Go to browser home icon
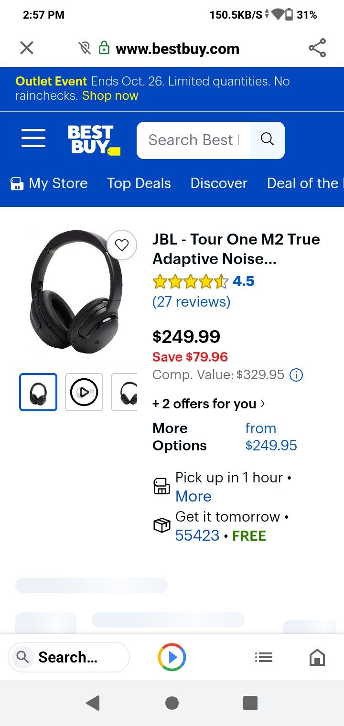Screen dimensions: 344x726 [x=317, y=657]
